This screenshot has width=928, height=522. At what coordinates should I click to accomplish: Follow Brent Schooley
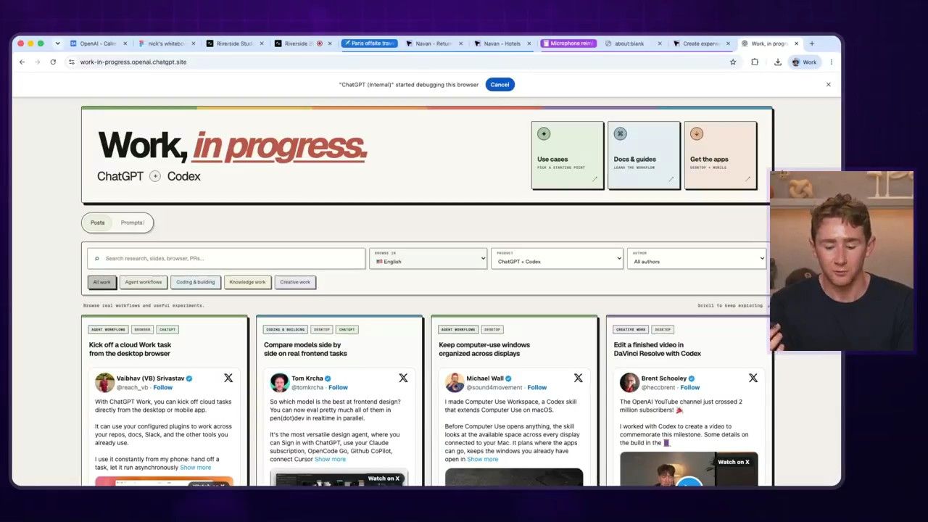(x=690, y=388)
